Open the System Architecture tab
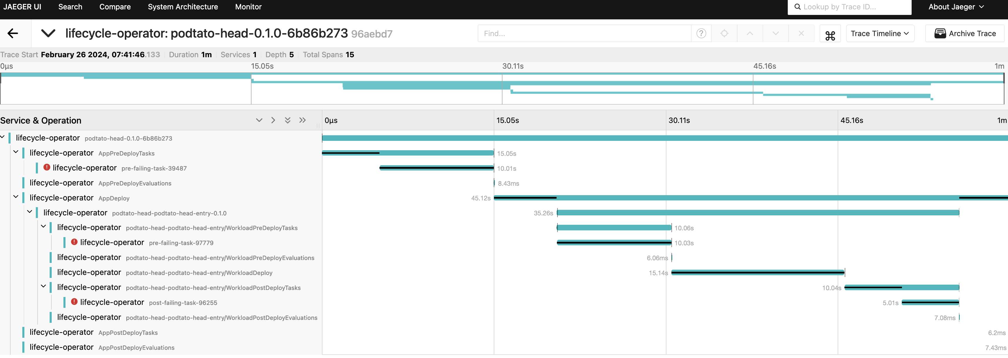Viewport: 1008px width, 358px height. tap(183, 7)
